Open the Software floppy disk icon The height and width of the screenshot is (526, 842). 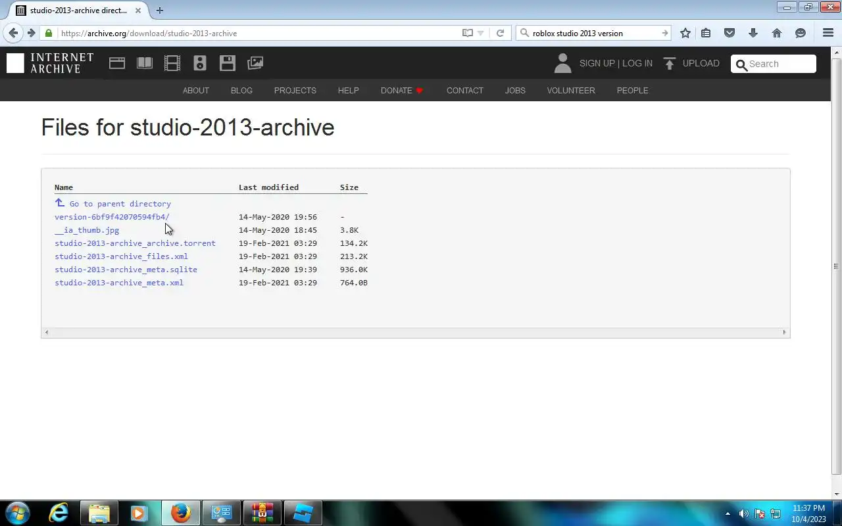pyautogui.click(x=228, y=63)
